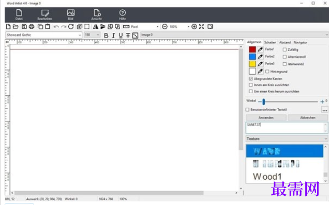329x205 pixels.
Task: Click the open folder icon
Action: (16, 27)
